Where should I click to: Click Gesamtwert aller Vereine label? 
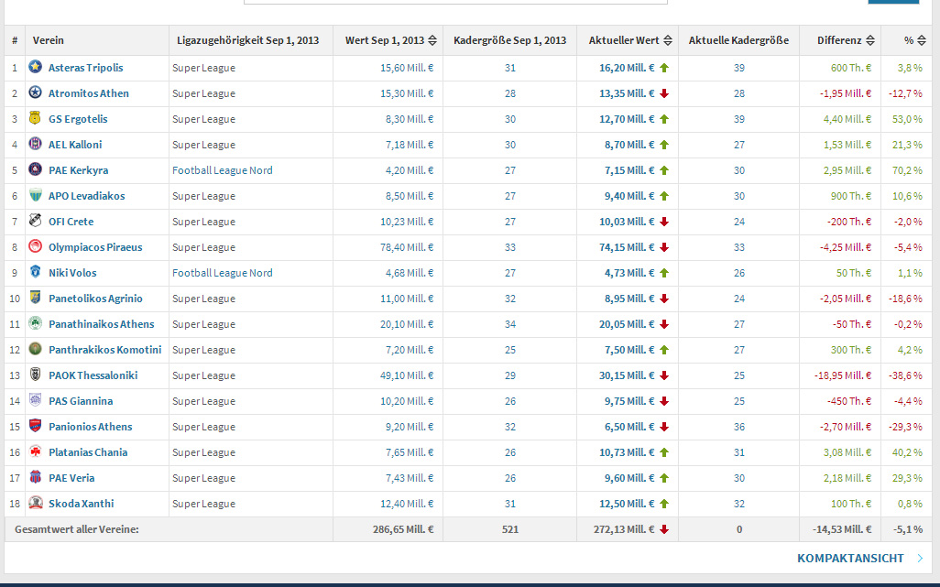point(77,529)
